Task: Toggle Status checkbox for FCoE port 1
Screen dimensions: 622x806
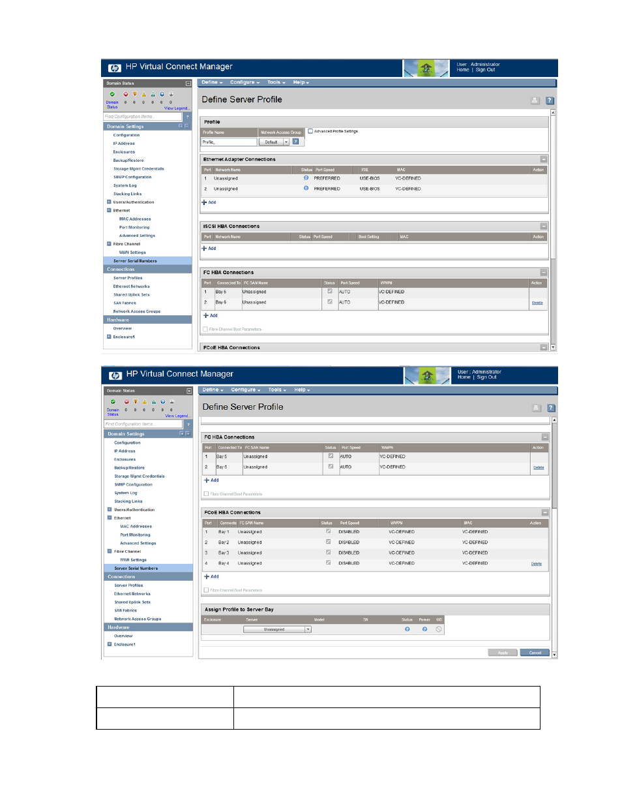Action: 328,531
